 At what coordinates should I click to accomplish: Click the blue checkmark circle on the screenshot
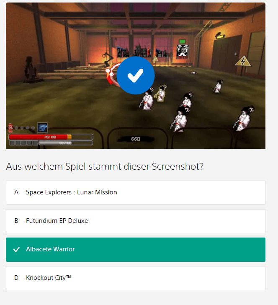point(136,75)
